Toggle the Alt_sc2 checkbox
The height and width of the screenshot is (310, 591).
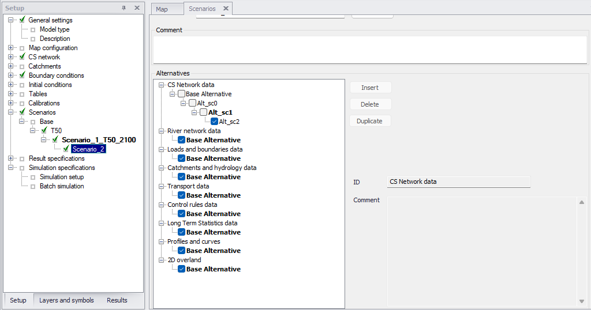pyautogui.click(x=215, y=122)
